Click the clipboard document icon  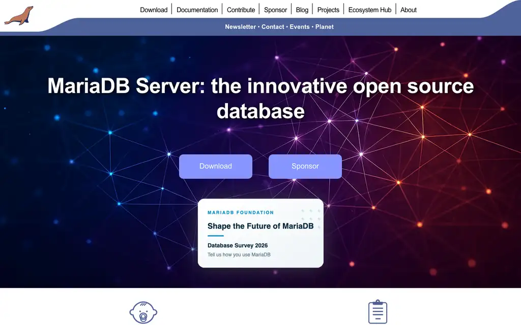tap(378, 312)
